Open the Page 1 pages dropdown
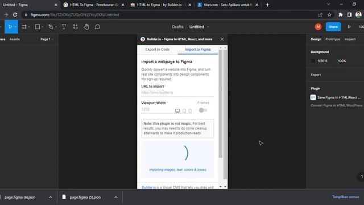364x205 pixels. 47,39
